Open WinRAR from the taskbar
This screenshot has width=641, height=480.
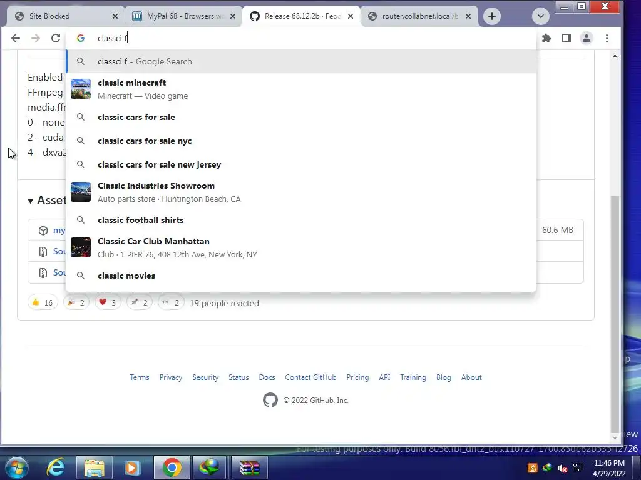click(x=249, y=467)
